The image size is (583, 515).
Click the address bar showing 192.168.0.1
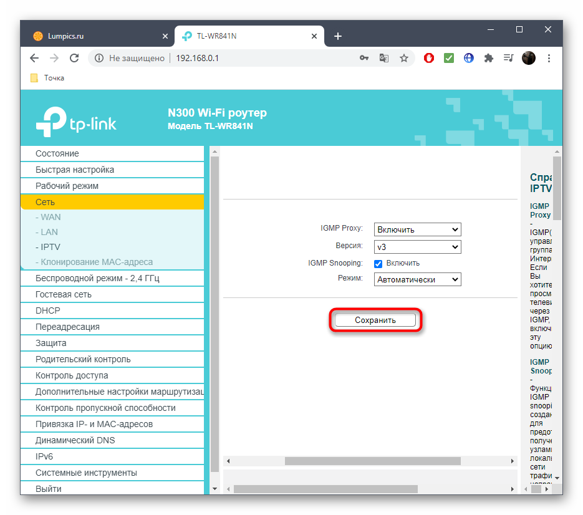(x=262, y=58)
